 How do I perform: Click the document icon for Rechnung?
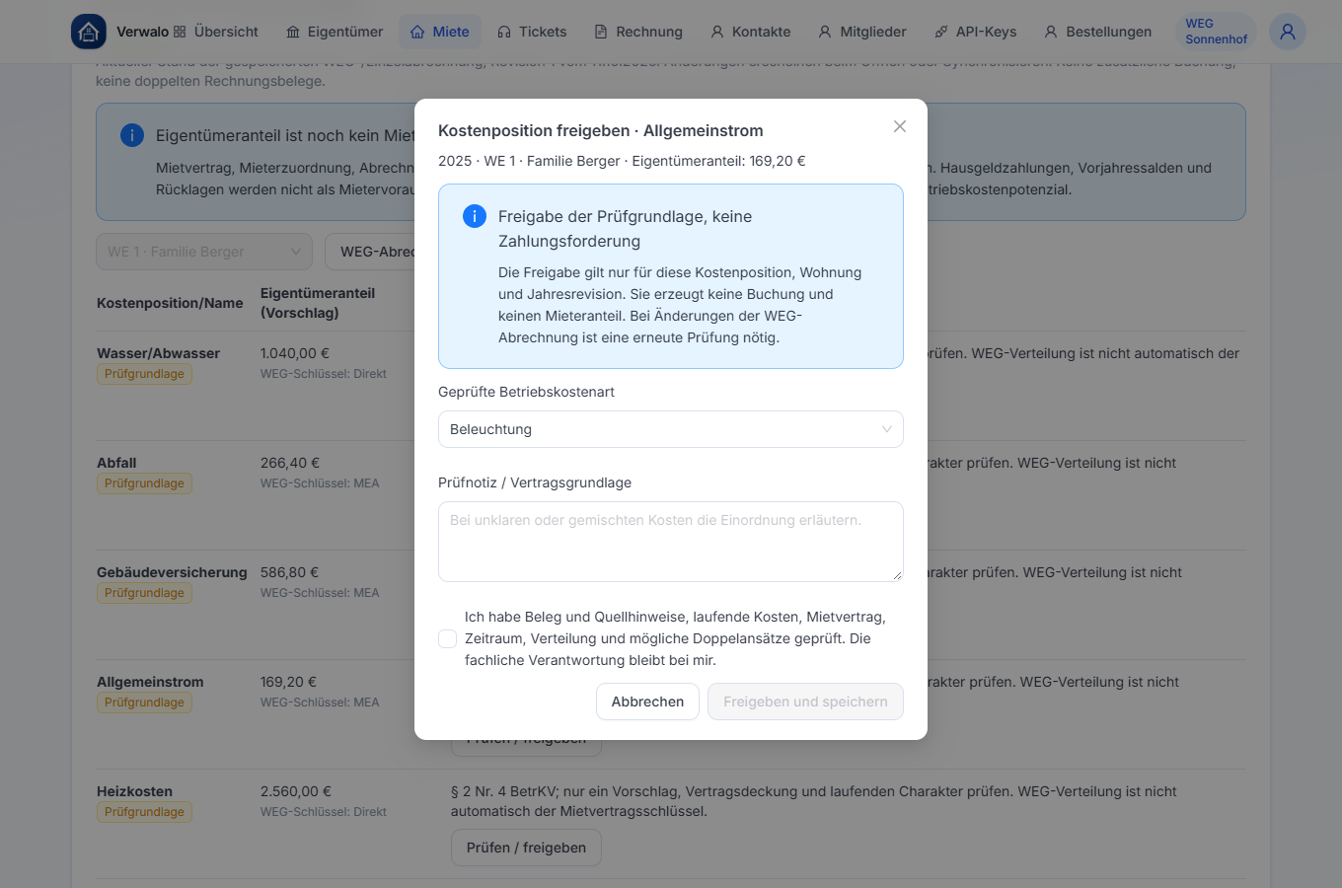[601, 32]
